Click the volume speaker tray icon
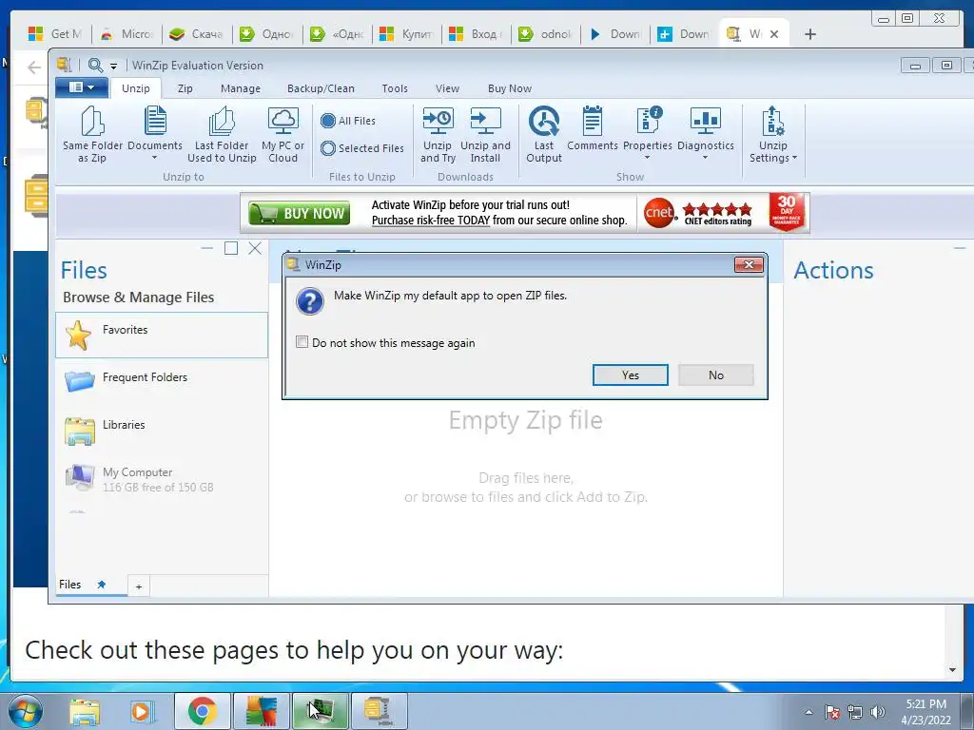Image resolution: width=974 pixels, height=730 pixels. (x=877, y=712)
